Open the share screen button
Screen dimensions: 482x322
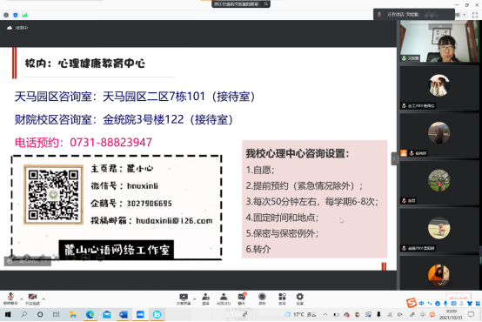point(184,299)
